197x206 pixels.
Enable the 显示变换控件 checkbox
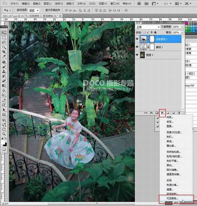click(43, 11)
